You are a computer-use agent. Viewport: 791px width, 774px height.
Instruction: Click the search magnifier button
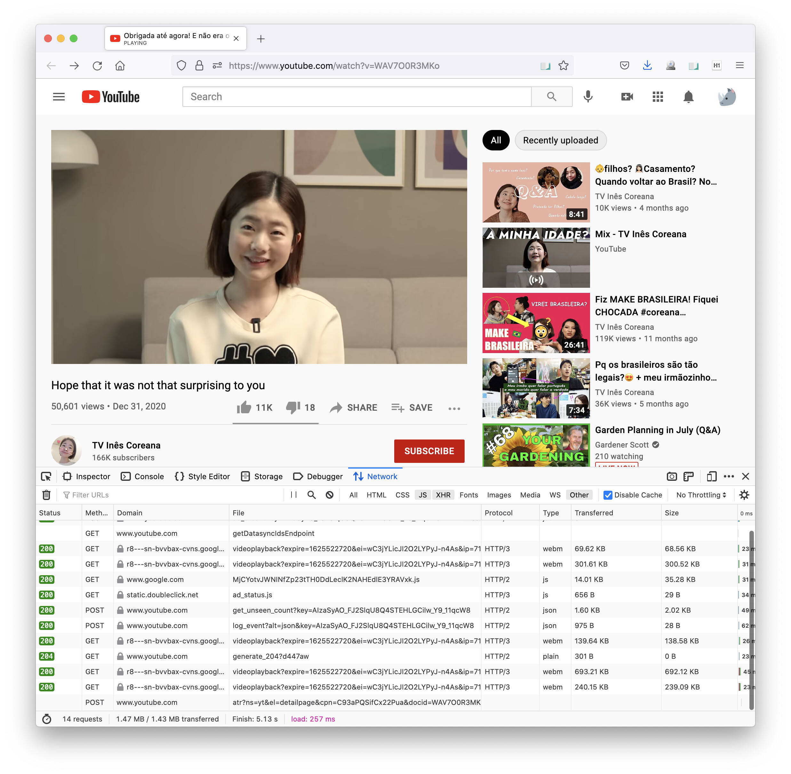click(x=552, y=97)
